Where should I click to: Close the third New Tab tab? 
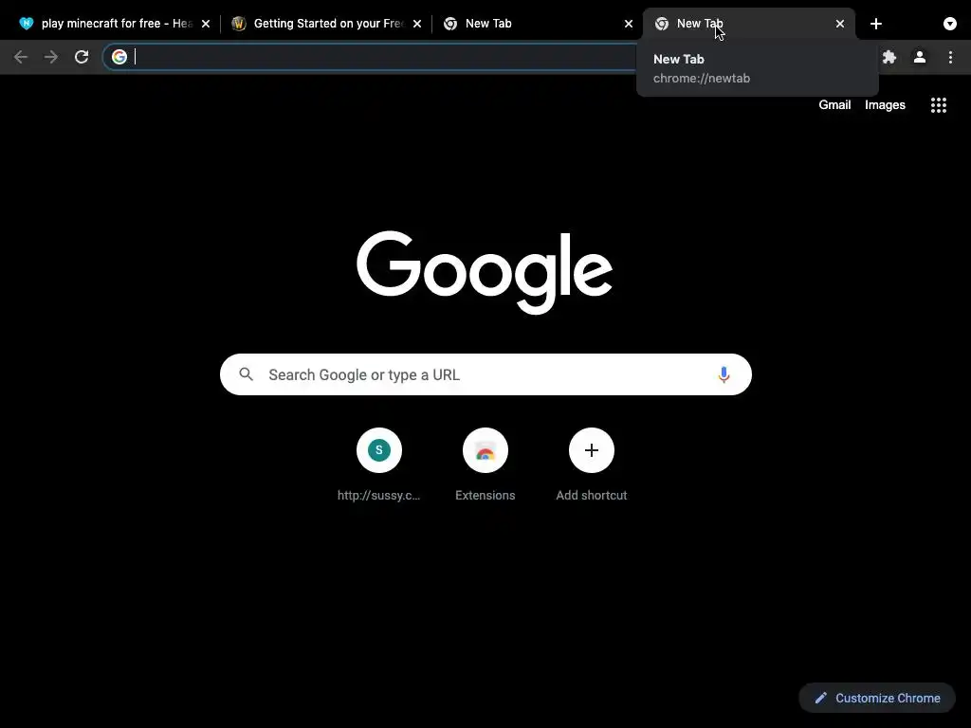[x=628, y=24]
